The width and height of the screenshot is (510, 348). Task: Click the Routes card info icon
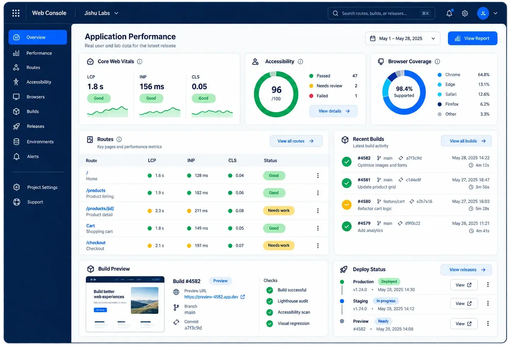119,139
